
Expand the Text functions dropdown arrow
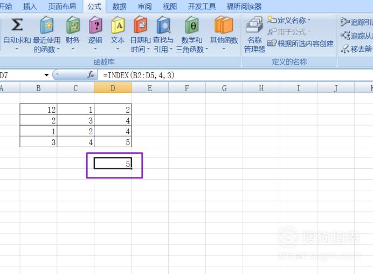pyautogui.click(x=118, y=49)
